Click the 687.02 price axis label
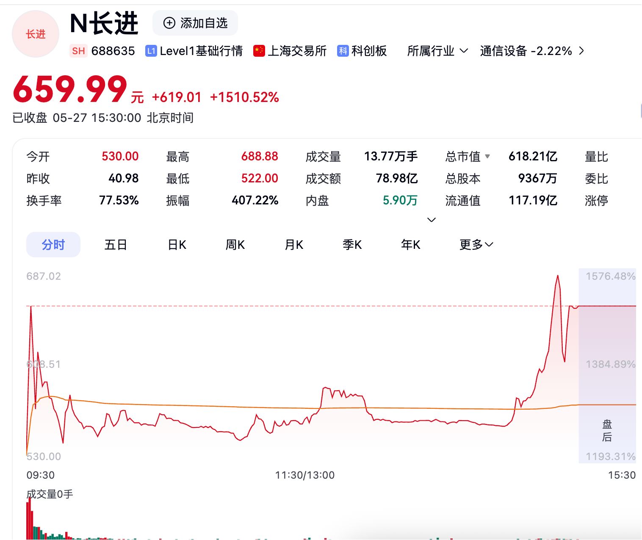The image size is (642, 540). click(x=44, y=276)
